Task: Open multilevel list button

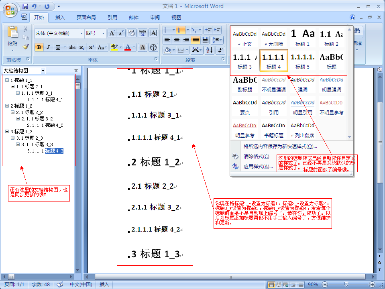Action: coord(195,30)
